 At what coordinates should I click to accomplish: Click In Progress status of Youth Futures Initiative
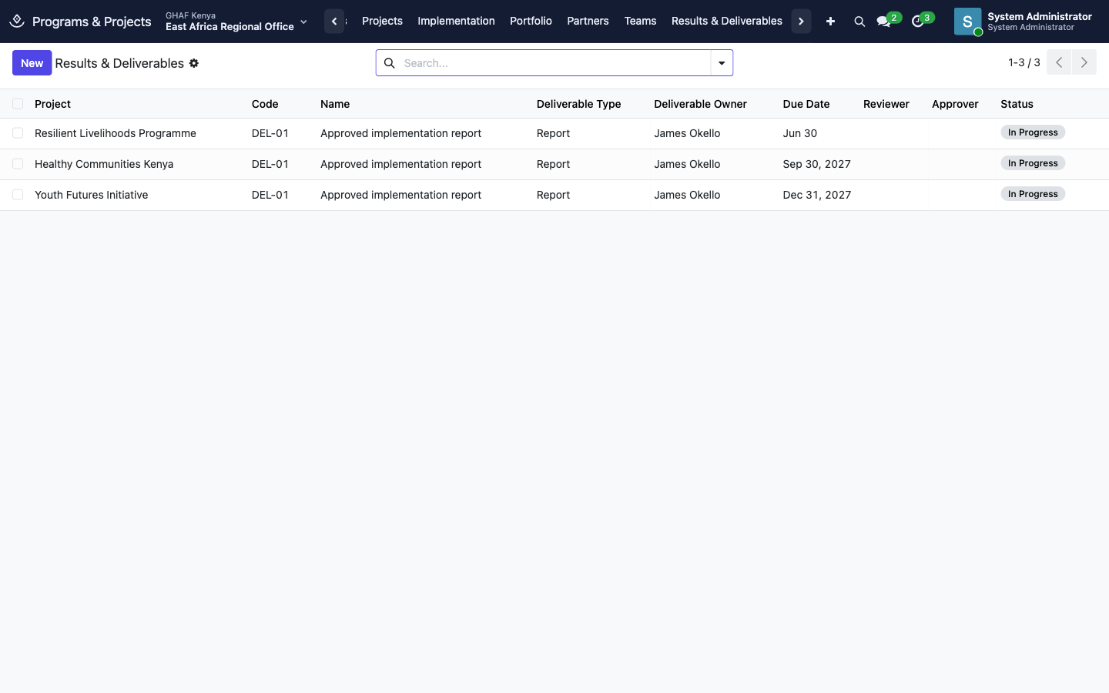click(x=1033, y=194)
